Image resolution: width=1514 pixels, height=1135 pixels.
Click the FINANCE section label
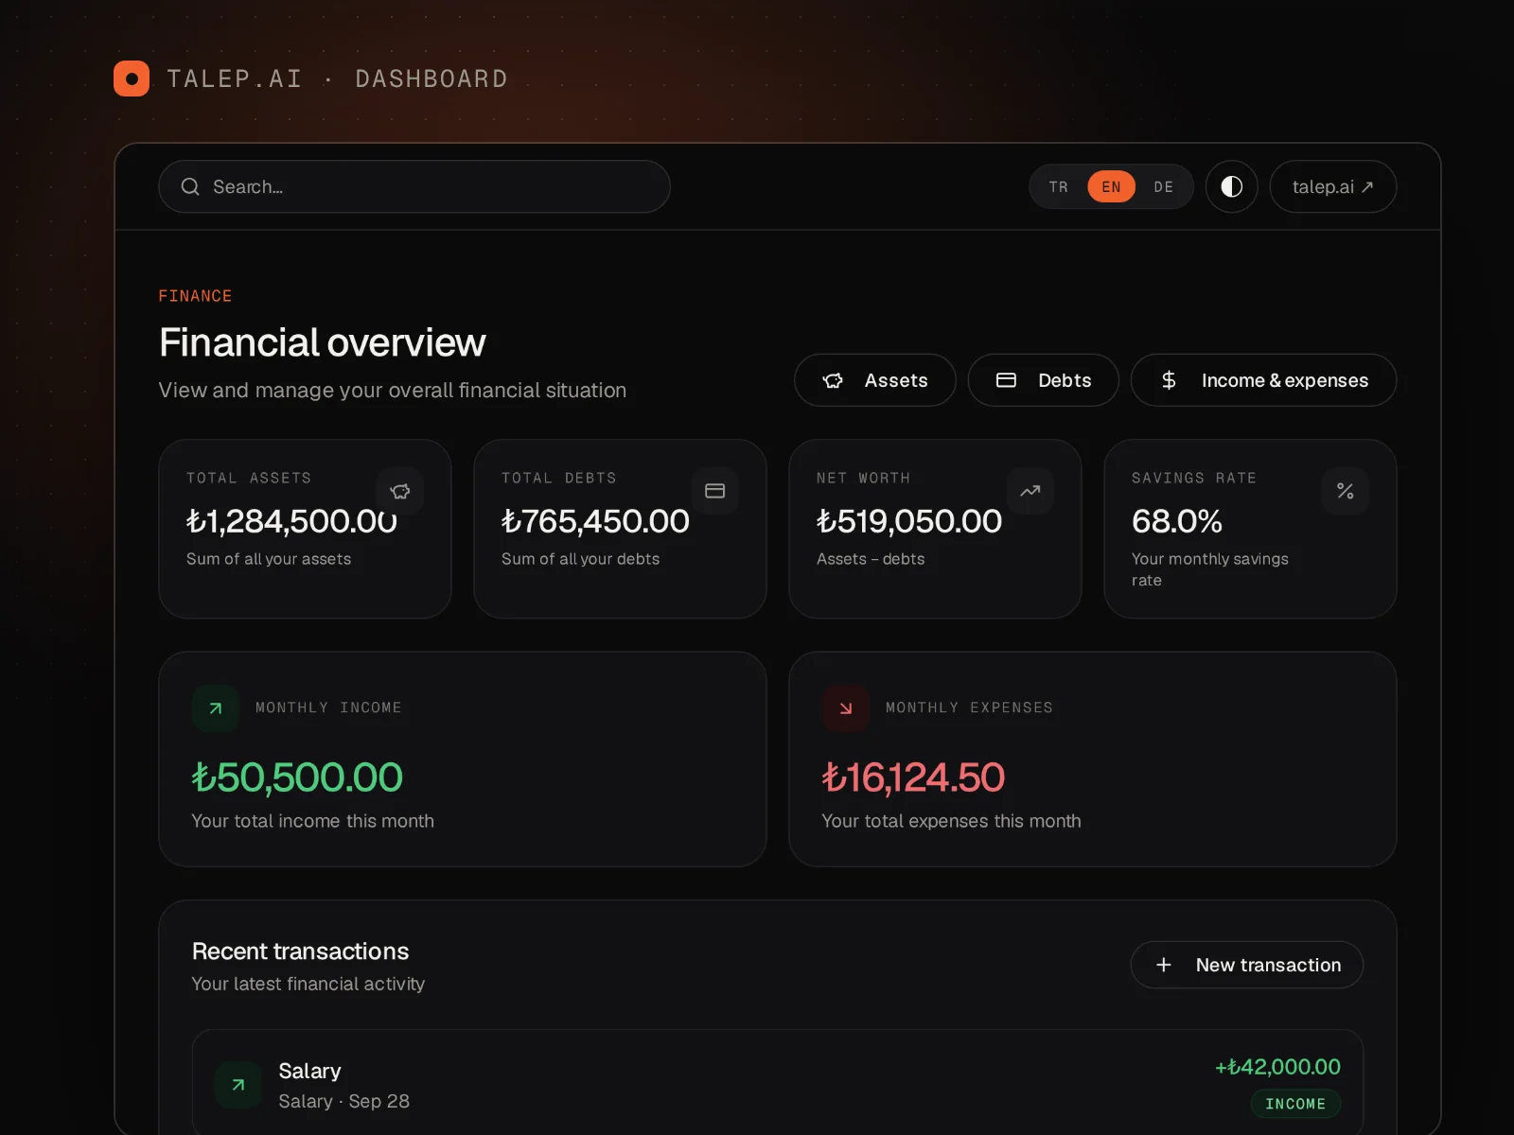click(x=195, y=296)
